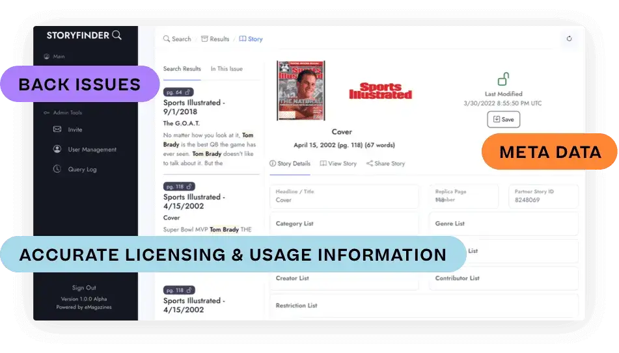Click lock icon in pg. 64 badge
The width and height of the screenshot is (619, 353).
pyautogui.click(x=188, y=92)
